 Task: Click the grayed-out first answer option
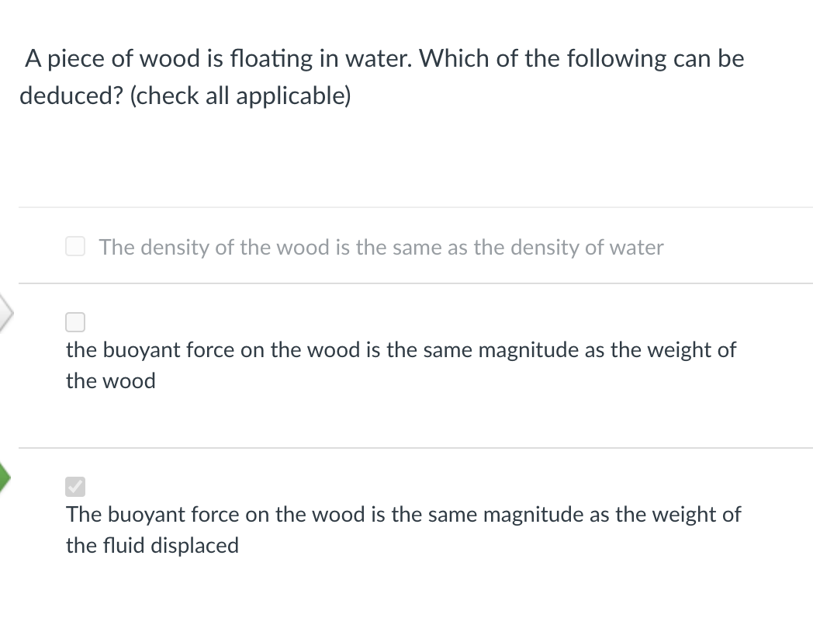[x=382, y=247]
